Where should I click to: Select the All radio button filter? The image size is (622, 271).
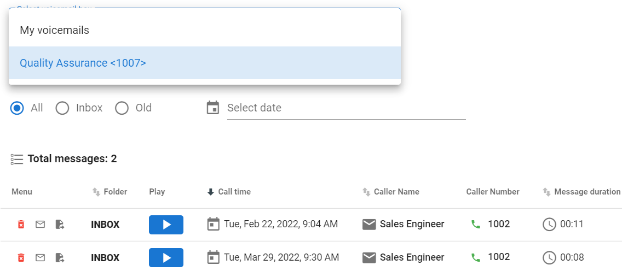[x=18, y=108]
